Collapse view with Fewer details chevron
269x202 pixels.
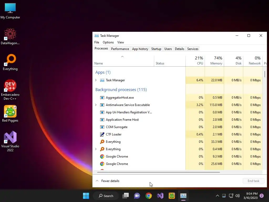pos(97,181)
